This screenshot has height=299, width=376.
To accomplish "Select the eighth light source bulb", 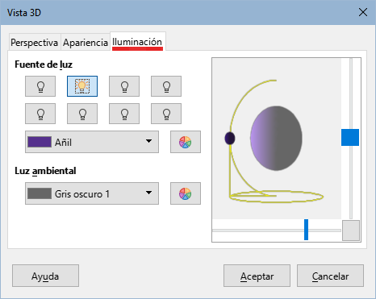I will 166,114.
